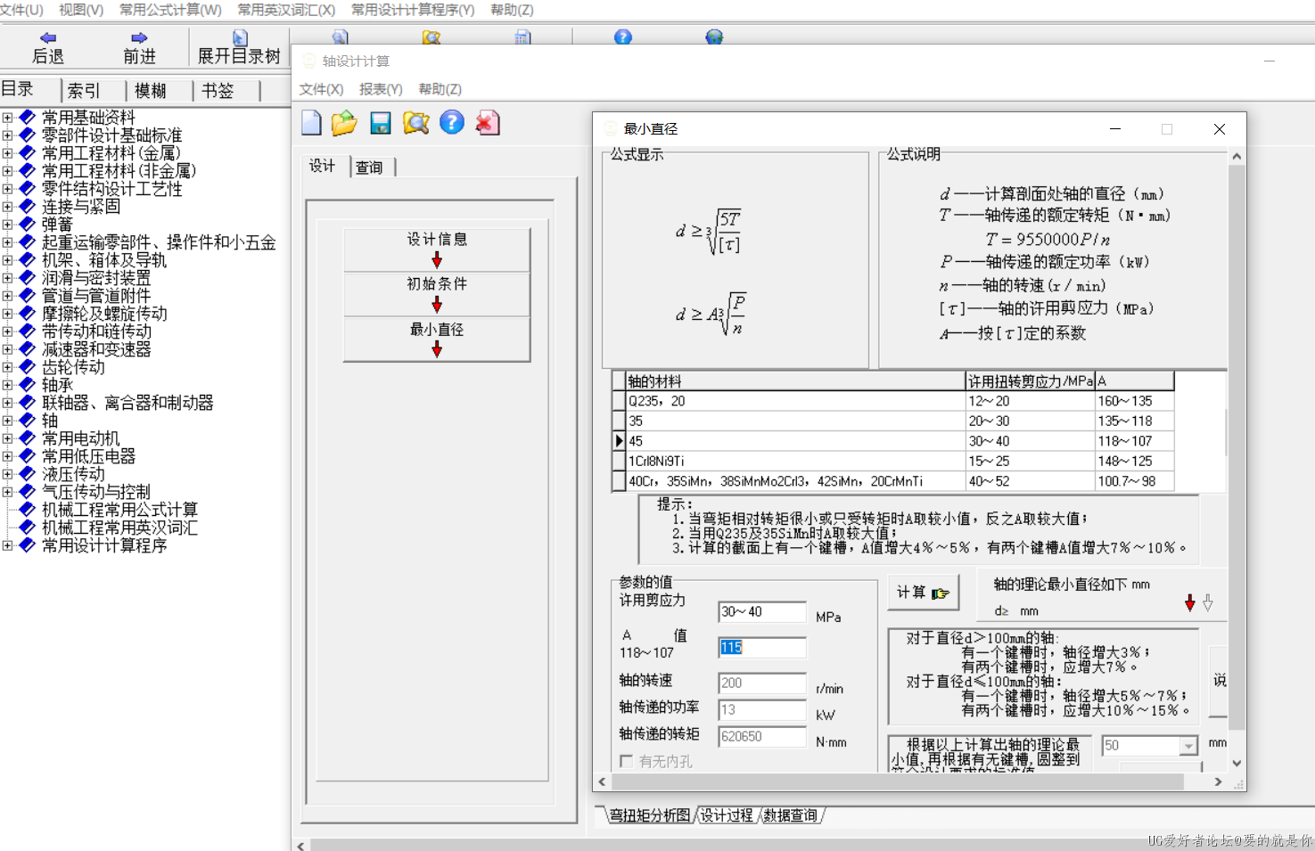Click blue help question icon in main toolbar

coord(623,37)
